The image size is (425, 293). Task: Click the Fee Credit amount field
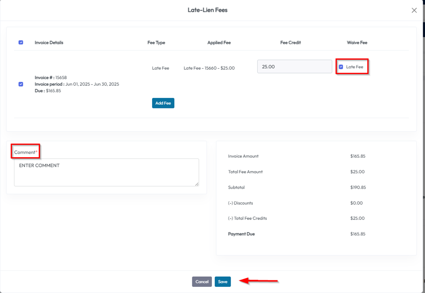coord(295,67)
